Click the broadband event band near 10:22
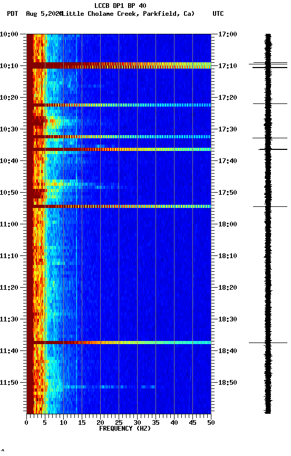Image resolution: width=291 pixels, height=456 pixels. pos(119,105)
